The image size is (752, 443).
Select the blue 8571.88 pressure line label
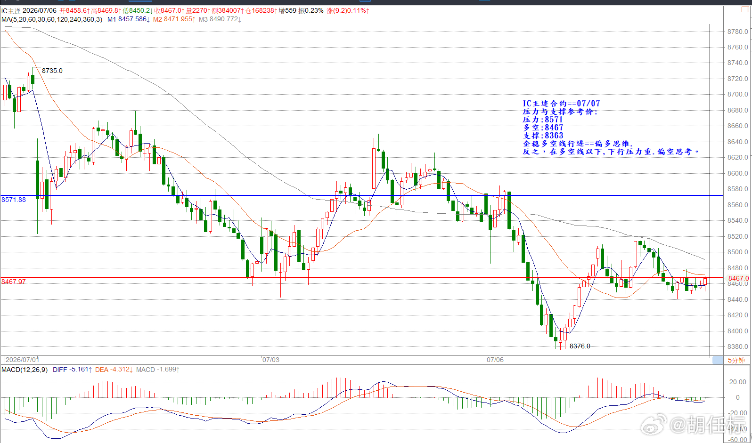click(x=14, y=200)
